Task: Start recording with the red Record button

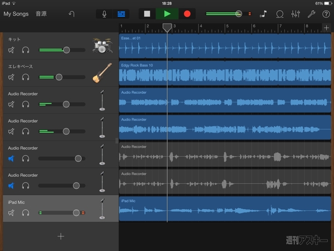Action: coord(187,13)
